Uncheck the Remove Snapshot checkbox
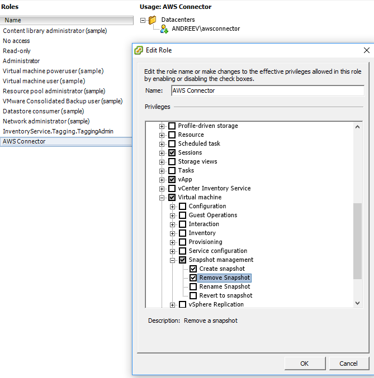The image size is (374, 378). [193, 277]
